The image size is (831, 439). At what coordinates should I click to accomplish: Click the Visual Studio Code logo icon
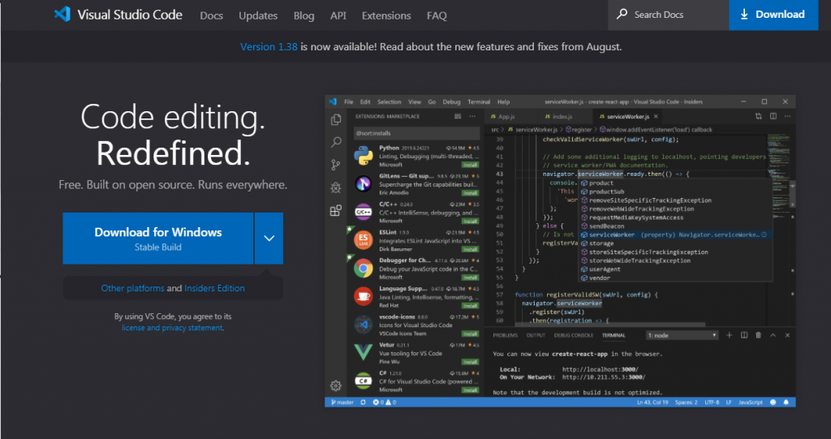[x=62, y=15]
